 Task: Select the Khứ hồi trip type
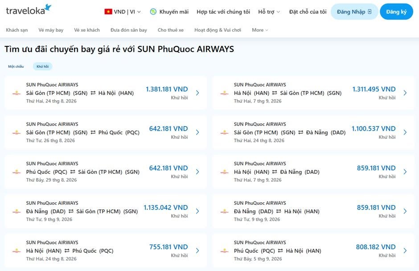43,66
